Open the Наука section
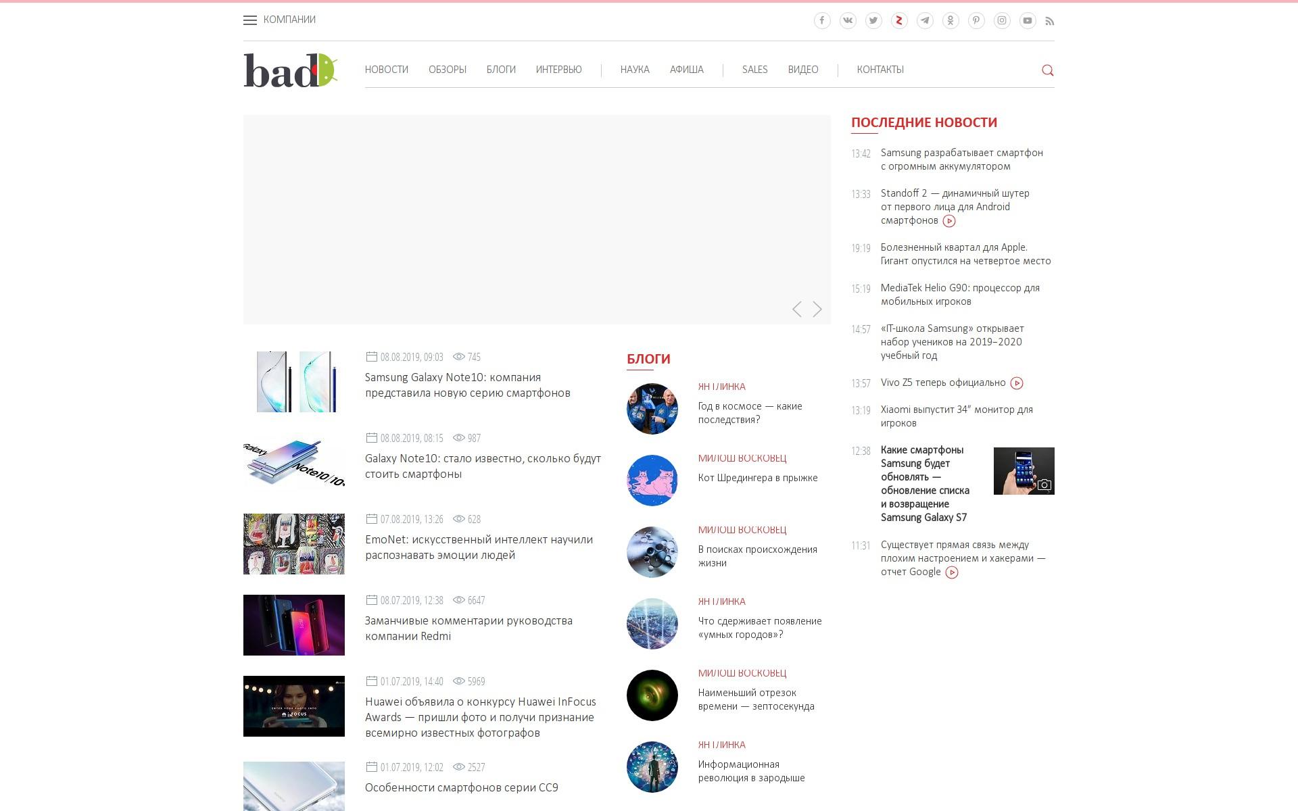This screenshot has width=1298, height=811. [x=635, y=70]
